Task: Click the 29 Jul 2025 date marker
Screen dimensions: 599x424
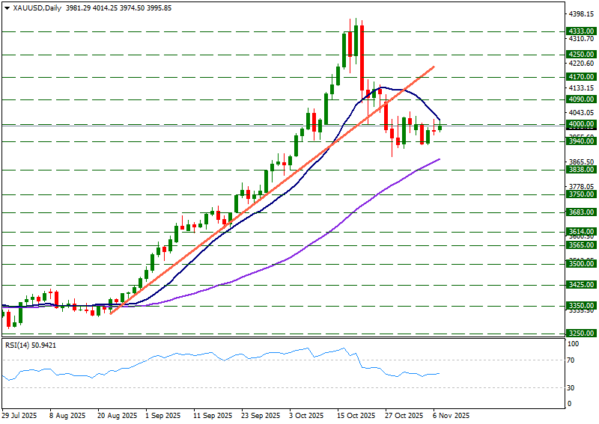Action: 19,415
